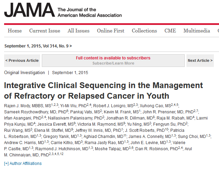Go to Next Article
Viewport: 219px width, 169px height.
click(200, 60)
